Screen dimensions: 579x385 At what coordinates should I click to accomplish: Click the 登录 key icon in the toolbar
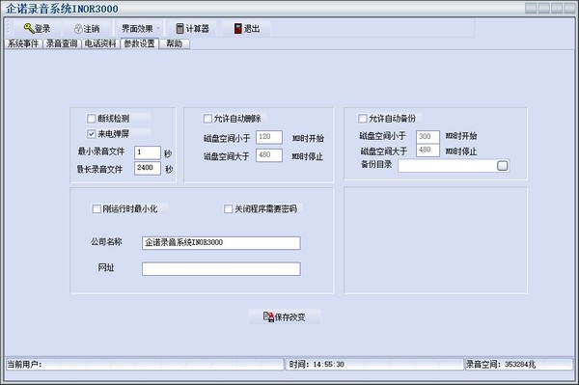[x=28, y=28]
